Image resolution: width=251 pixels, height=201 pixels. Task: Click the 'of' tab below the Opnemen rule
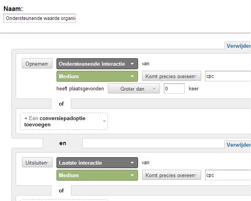click(x=61, y=104)
